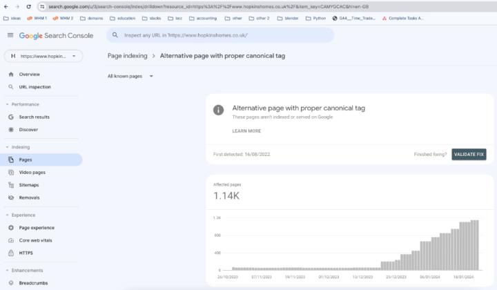
Task: Click the Overview home icon
Action: 11,74
